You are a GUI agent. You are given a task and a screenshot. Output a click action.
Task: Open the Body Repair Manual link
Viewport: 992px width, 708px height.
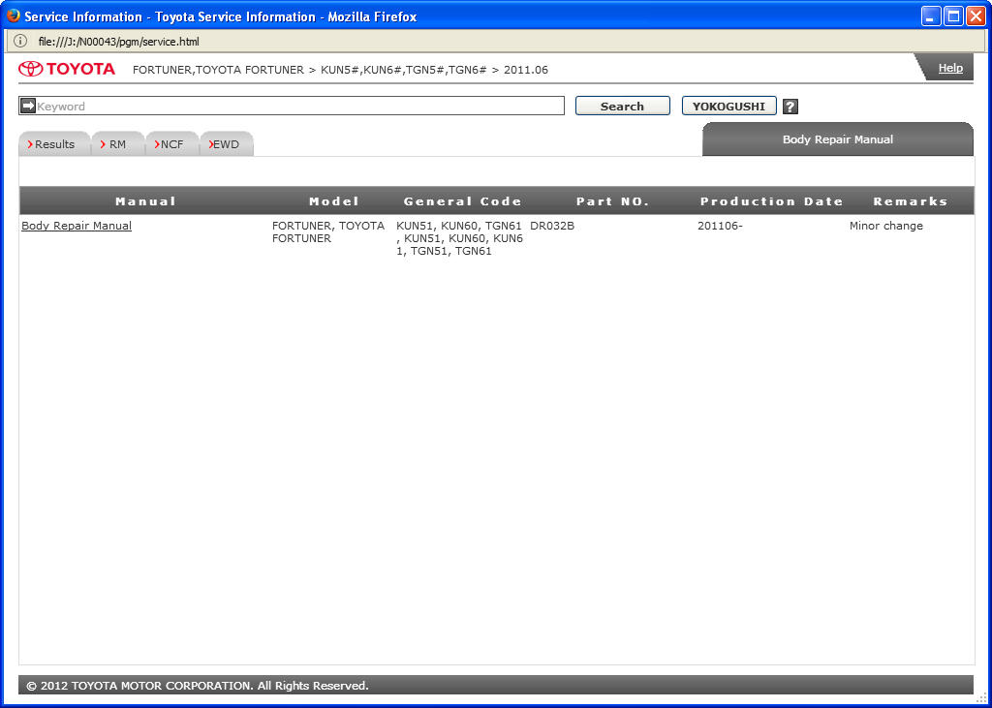coord(77,226)
